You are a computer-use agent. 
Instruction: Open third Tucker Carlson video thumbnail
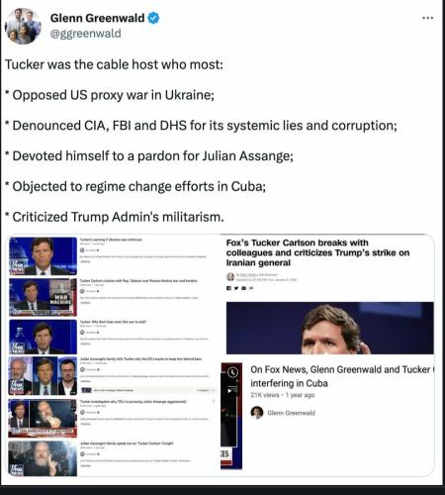click(43, 337)
